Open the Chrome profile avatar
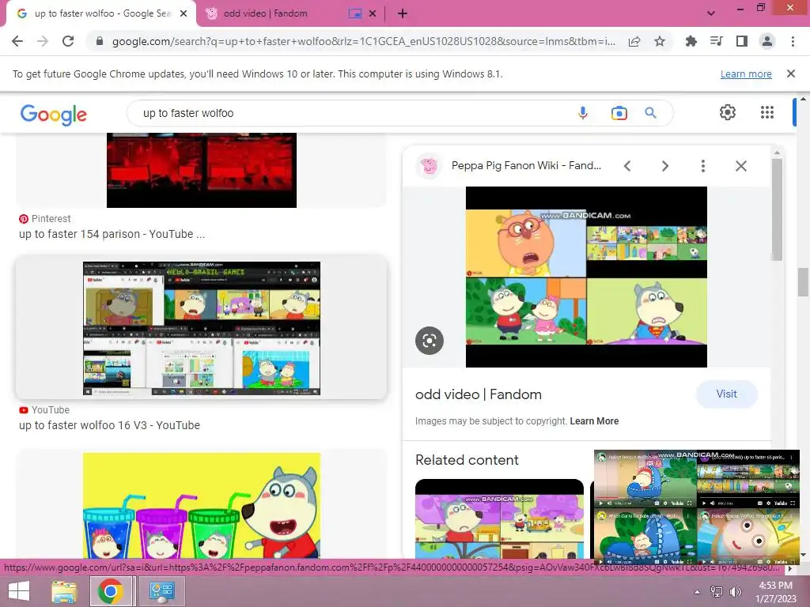This screenshot has width=810, height=607. pos(767,41)
